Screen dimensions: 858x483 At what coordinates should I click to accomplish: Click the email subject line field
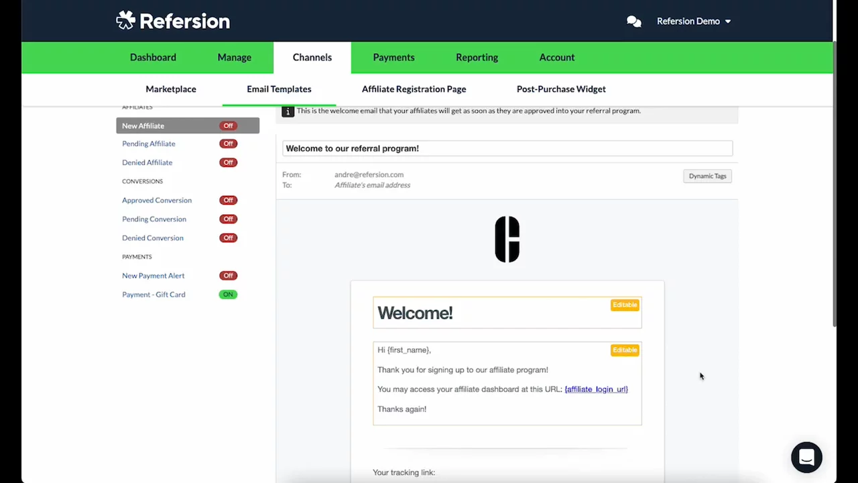click(x=507, y=148)
